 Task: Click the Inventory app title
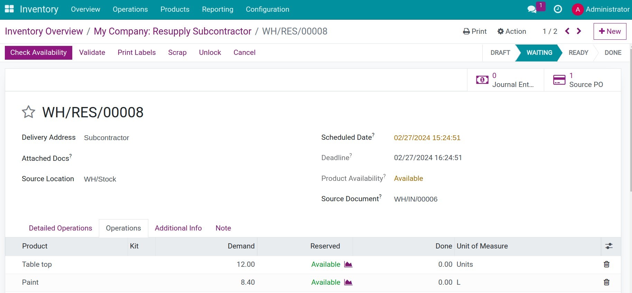pyautogui.click(x=39, y=9)
